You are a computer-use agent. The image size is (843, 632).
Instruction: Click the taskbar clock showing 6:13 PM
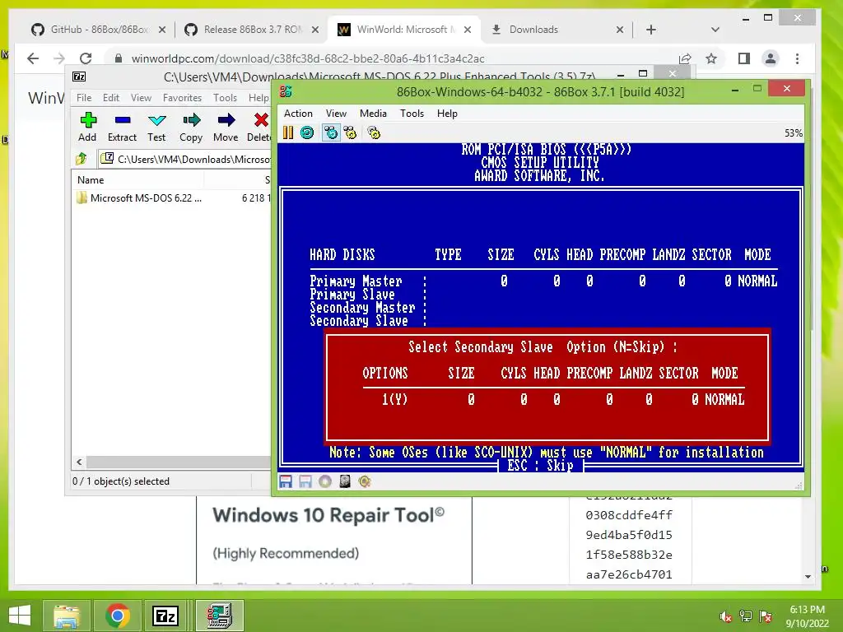click(807, 616)
